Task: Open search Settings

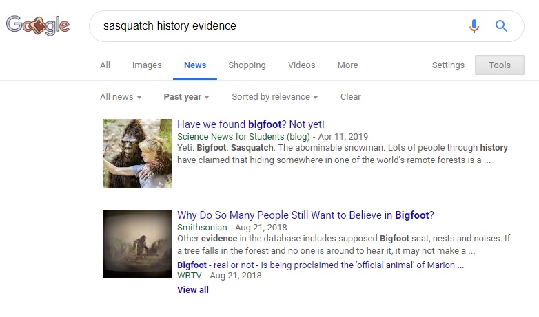Action: click(x=448, y=65)
